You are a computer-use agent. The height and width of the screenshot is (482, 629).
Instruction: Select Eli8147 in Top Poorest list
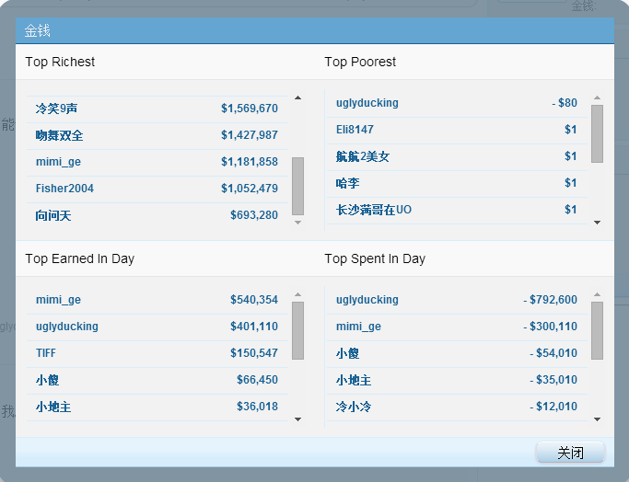[x=355, y=130]
